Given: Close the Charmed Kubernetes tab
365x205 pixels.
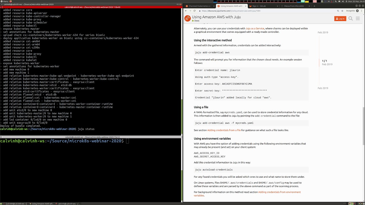Looking at the screenshot, I should pyautogui.click(x=214, y=6).
